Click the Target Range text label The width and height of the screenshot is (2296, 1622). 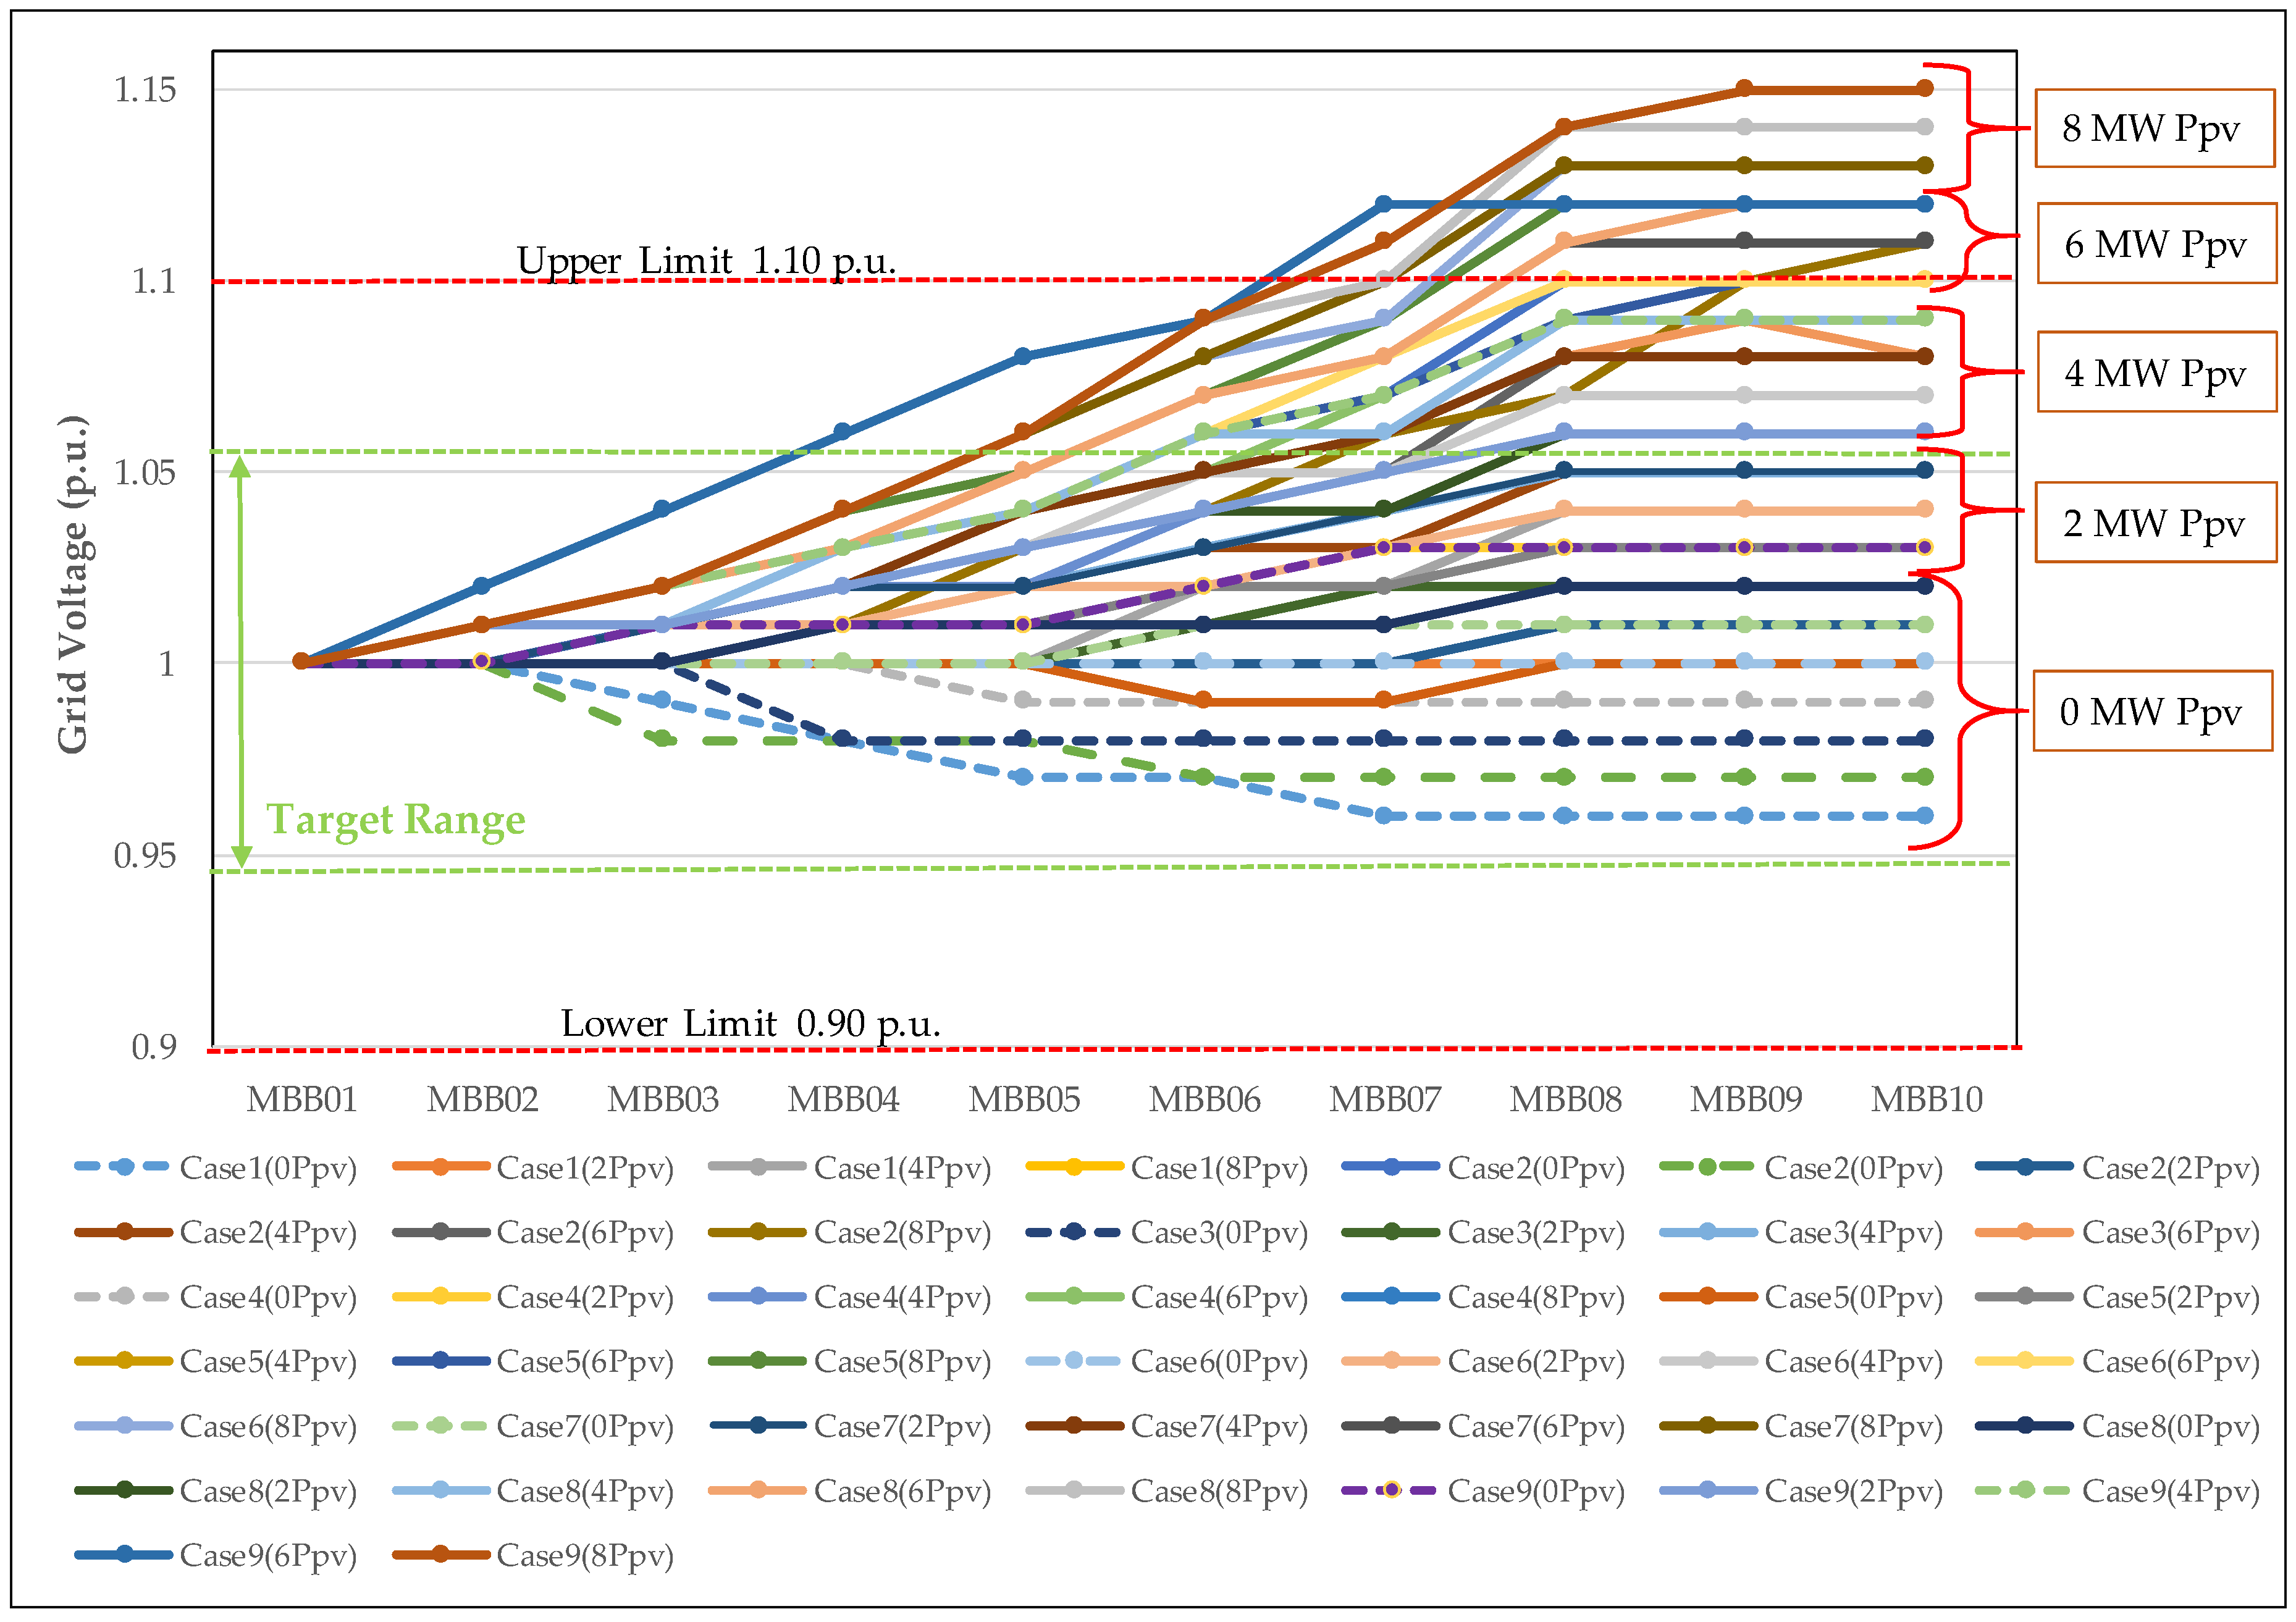(x=395, y=820)
